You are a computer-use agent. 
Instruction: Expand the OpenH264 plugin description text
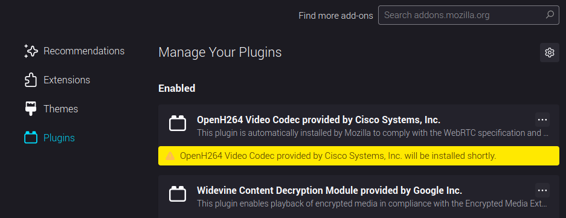tap(373, 133)
